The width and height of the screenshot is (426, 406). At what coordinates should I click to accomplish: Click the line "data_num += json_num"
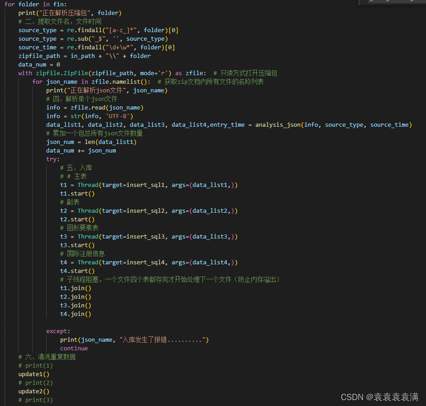(x=81, y=150)
